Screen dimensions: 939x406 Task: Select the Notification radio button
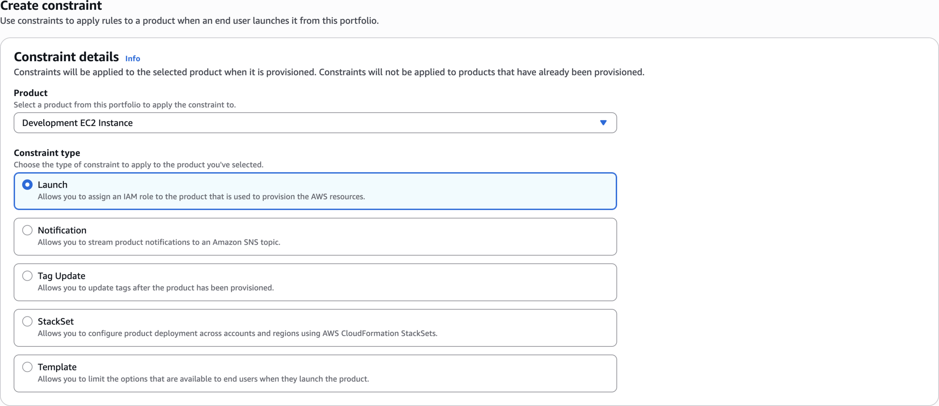coord(27,230)
